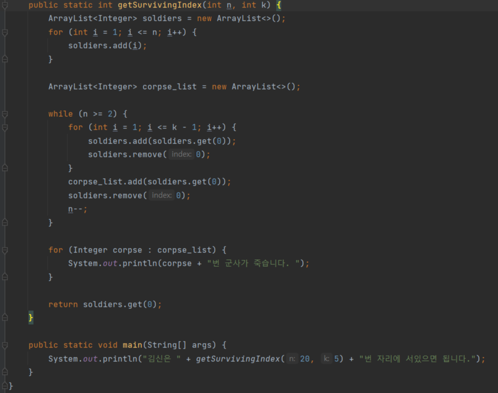Collapse the while (n >= 2) loop
The image size is (498, 393).
click(x=5, y=114)
